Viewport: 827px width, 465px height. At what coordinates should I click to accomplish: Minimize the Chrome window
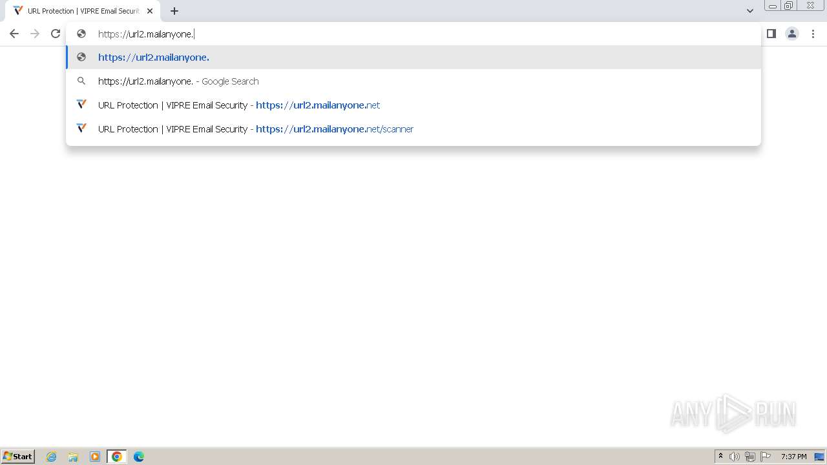(x=772, y=5)
